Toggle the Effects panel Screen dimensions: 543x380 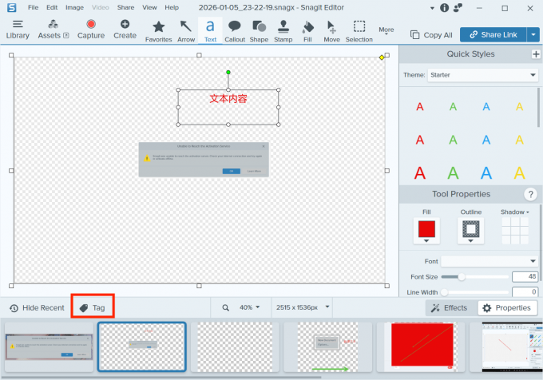449,308
